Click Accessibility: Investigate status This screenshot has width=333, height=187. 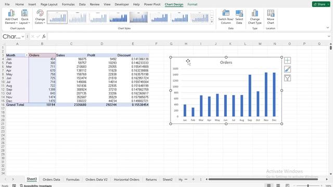36,186
